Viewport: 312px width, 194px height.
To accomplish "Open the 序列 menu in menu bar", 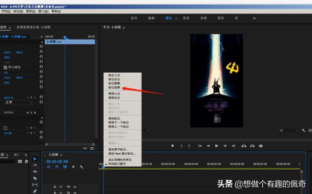I will [x=5, y=11].
